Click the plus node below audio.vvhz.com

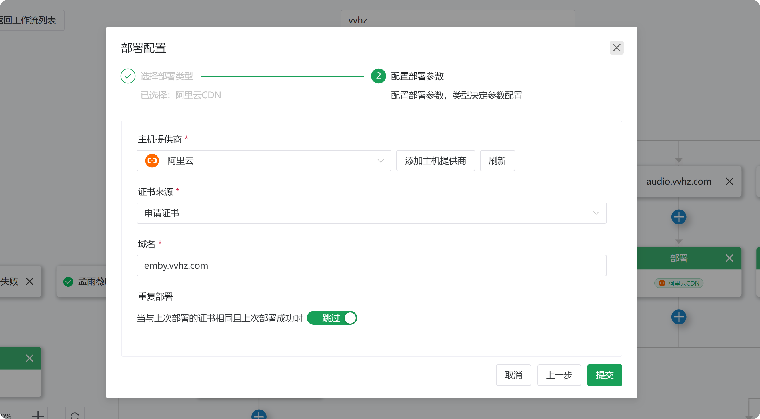click(x=679, y=217)
